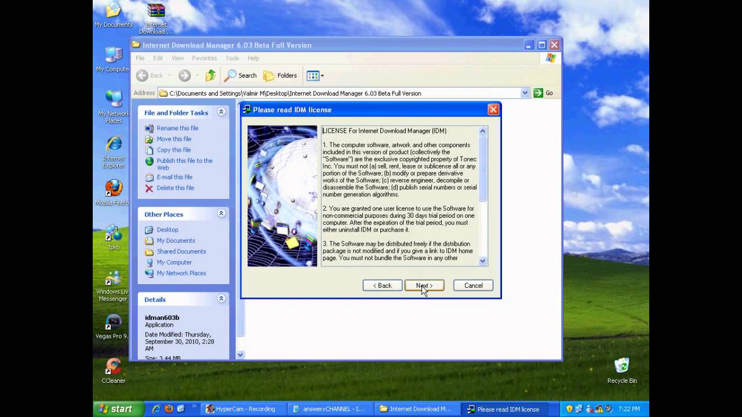Image resolution: width=742 pixels, height=417 pixels.
Task: Open the File menu in Explorer window
Action: [x=140, y=58]
